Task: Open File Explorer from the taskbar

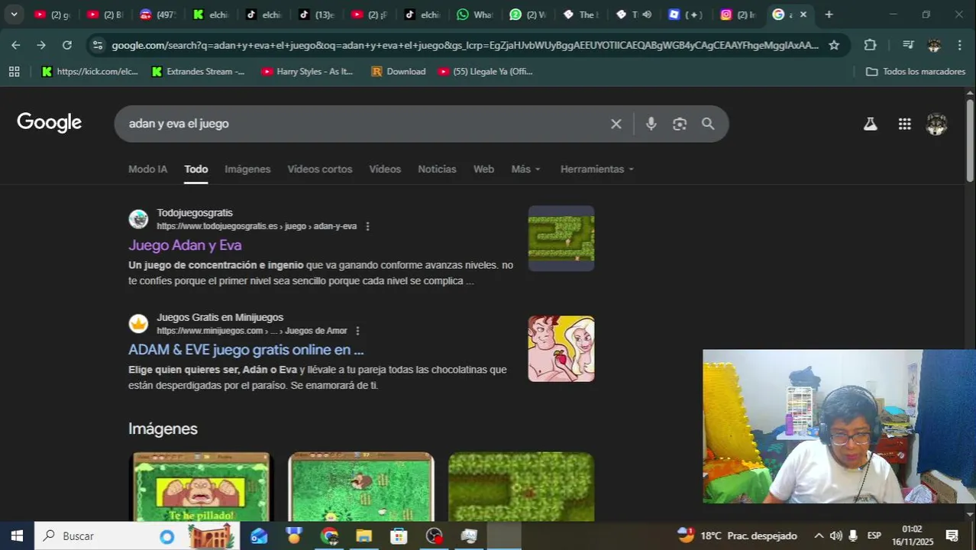Action: click(x=364, y=535)
